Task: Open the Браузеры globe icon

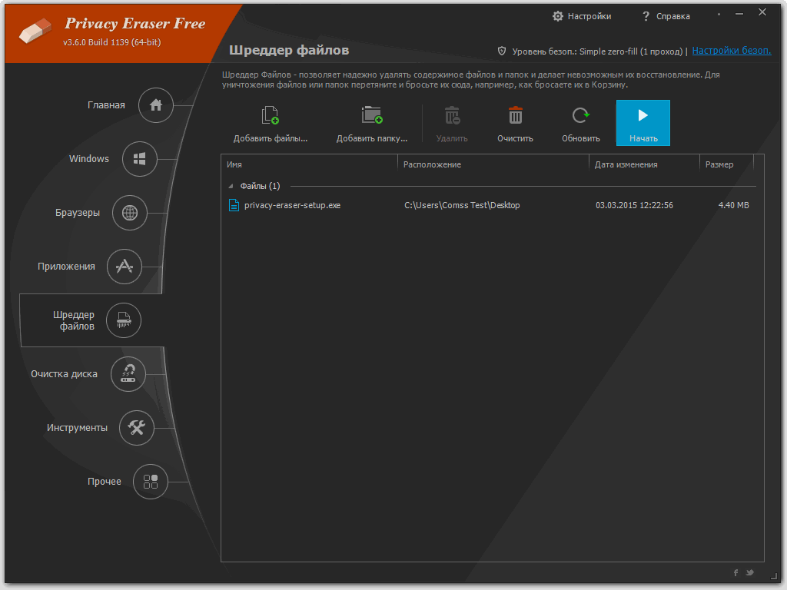Action: pyautogui.click(x=129, y=213)
